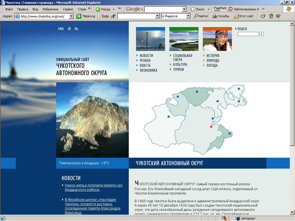This screenshot has width=295, height=221.
Task: Open the Google search field dropdown
Action: (x=184, y=9)
